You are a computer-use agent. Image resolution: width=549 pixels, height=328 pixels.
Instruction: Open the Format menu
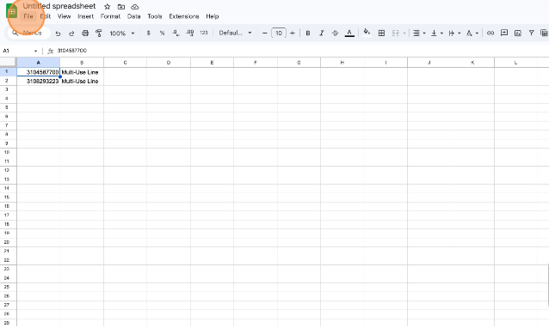point(110,16)
